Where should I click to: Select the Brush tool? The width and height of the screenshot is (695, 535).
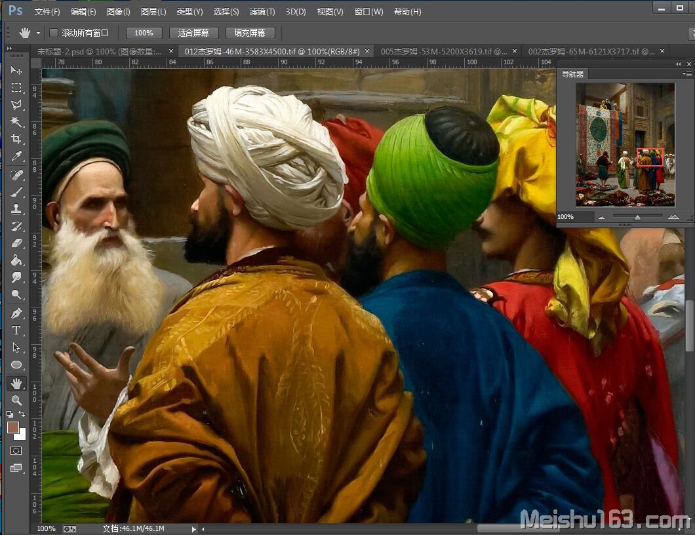(x=16, y=192)
